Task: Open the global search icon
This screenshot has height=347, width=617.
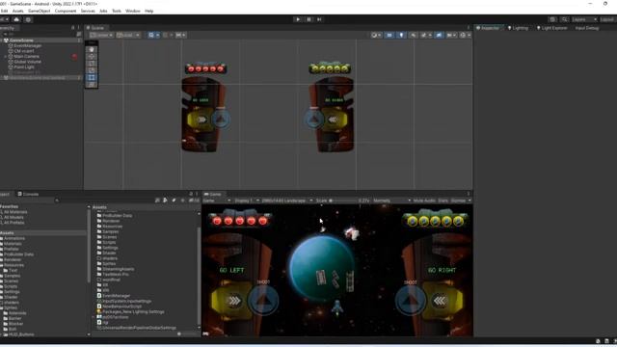Action: pos(564,19)
